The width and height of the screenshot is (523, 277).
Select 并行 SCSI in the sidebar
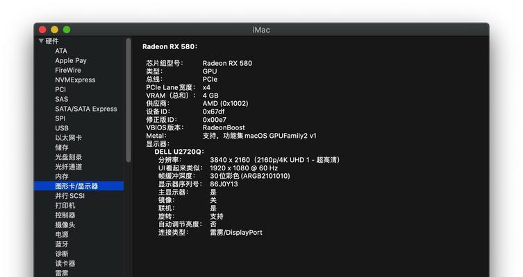pos(69,195)
